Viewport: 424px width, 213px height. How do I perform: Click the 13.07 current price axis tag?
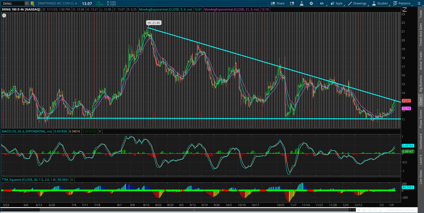(406, 101)
